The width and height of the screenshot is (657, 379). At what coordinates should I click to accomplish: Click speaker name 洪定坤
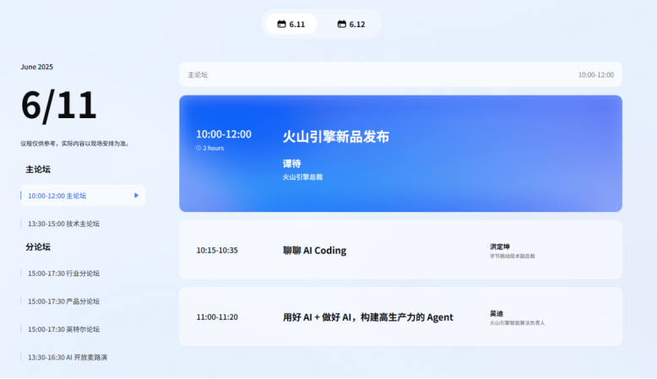click(500, 246)
